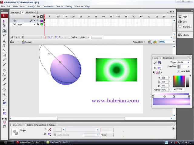194x145 pixels.
Task: Unlock Layer 1 padlock
Action: pyautogui.click(x=38, y=24)
